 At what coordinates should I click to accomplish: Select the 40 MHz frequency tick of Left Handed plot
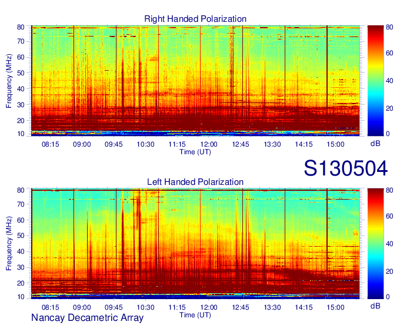(x=21, y=251)
